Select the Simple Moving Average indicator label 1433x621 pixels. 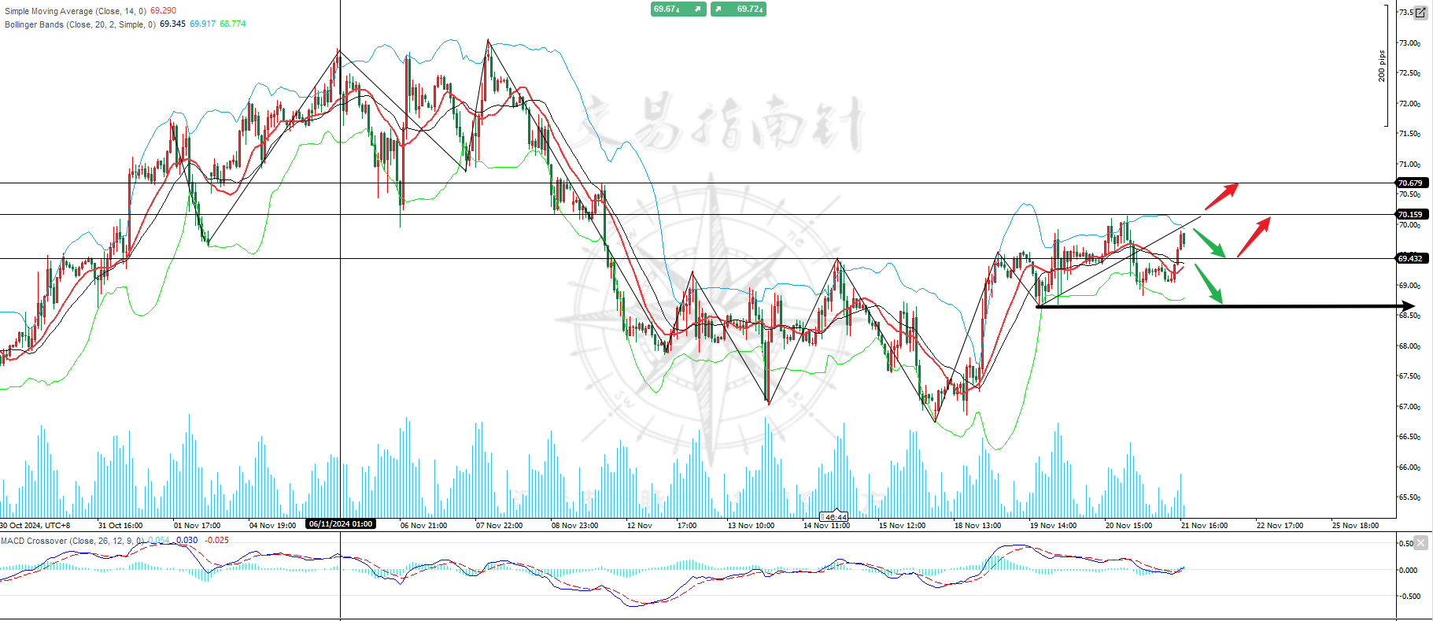(x=76, y=11)
